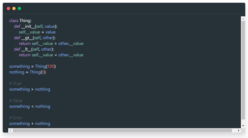Click the __gt__ method definition

[x=35, y=38]
